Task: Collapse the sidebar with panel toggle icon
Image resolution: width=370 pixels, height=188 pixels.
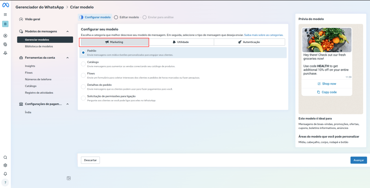Action: coord(69,178)
